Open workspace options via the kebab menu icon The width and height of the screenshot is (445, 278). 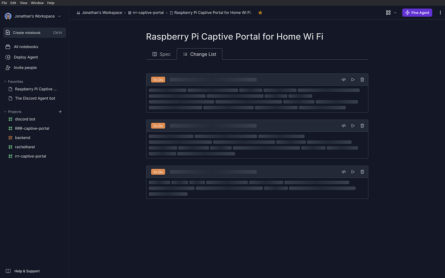click(440, 12)
